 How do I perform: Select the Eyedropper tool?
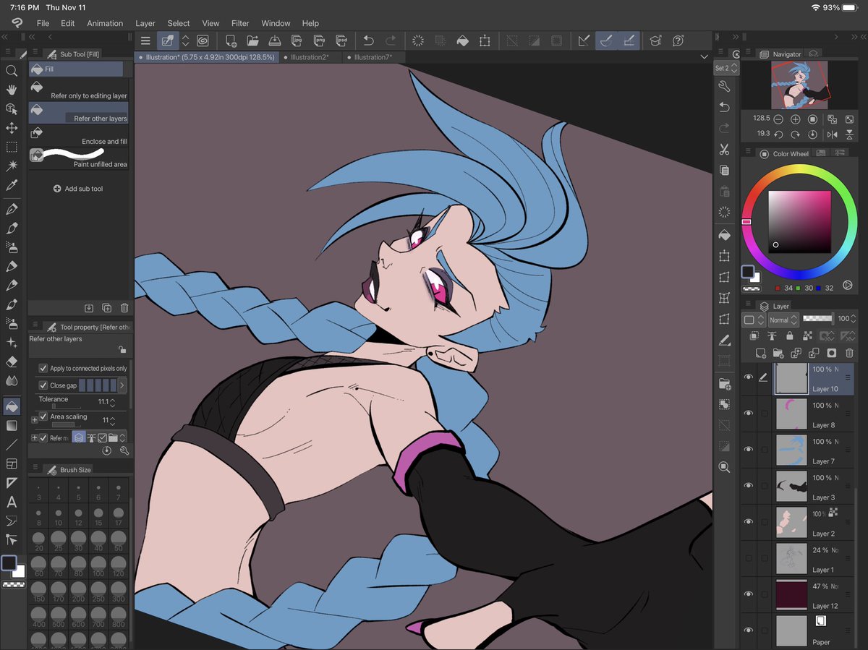click(x=12, y=185)
